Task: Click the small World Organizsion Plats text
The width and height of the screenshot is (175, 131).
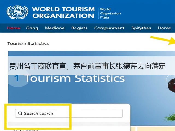Action: [x=110, y=13]
